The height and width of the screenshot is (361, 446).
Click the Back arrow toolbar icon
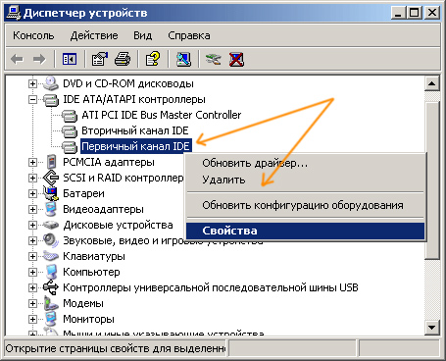click(18, 60)
